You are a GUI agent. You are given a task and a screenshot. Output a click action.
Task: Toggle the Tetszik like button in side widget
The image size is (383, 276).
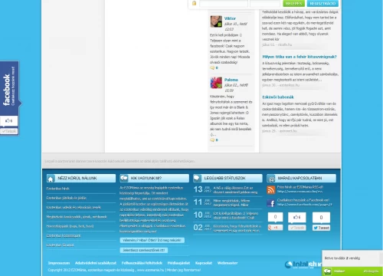click(9, 131)
